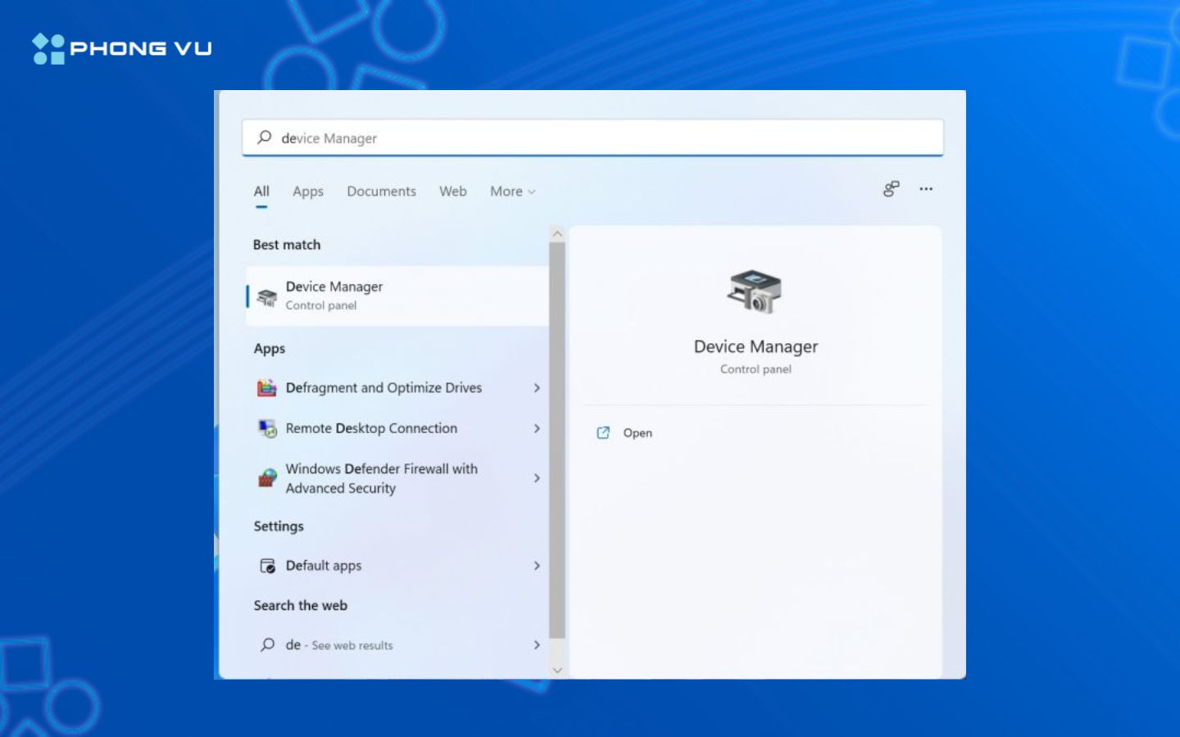
Task: Click Open to launch Device Manager
Action: pyautogui.click(x=638, y=432)
